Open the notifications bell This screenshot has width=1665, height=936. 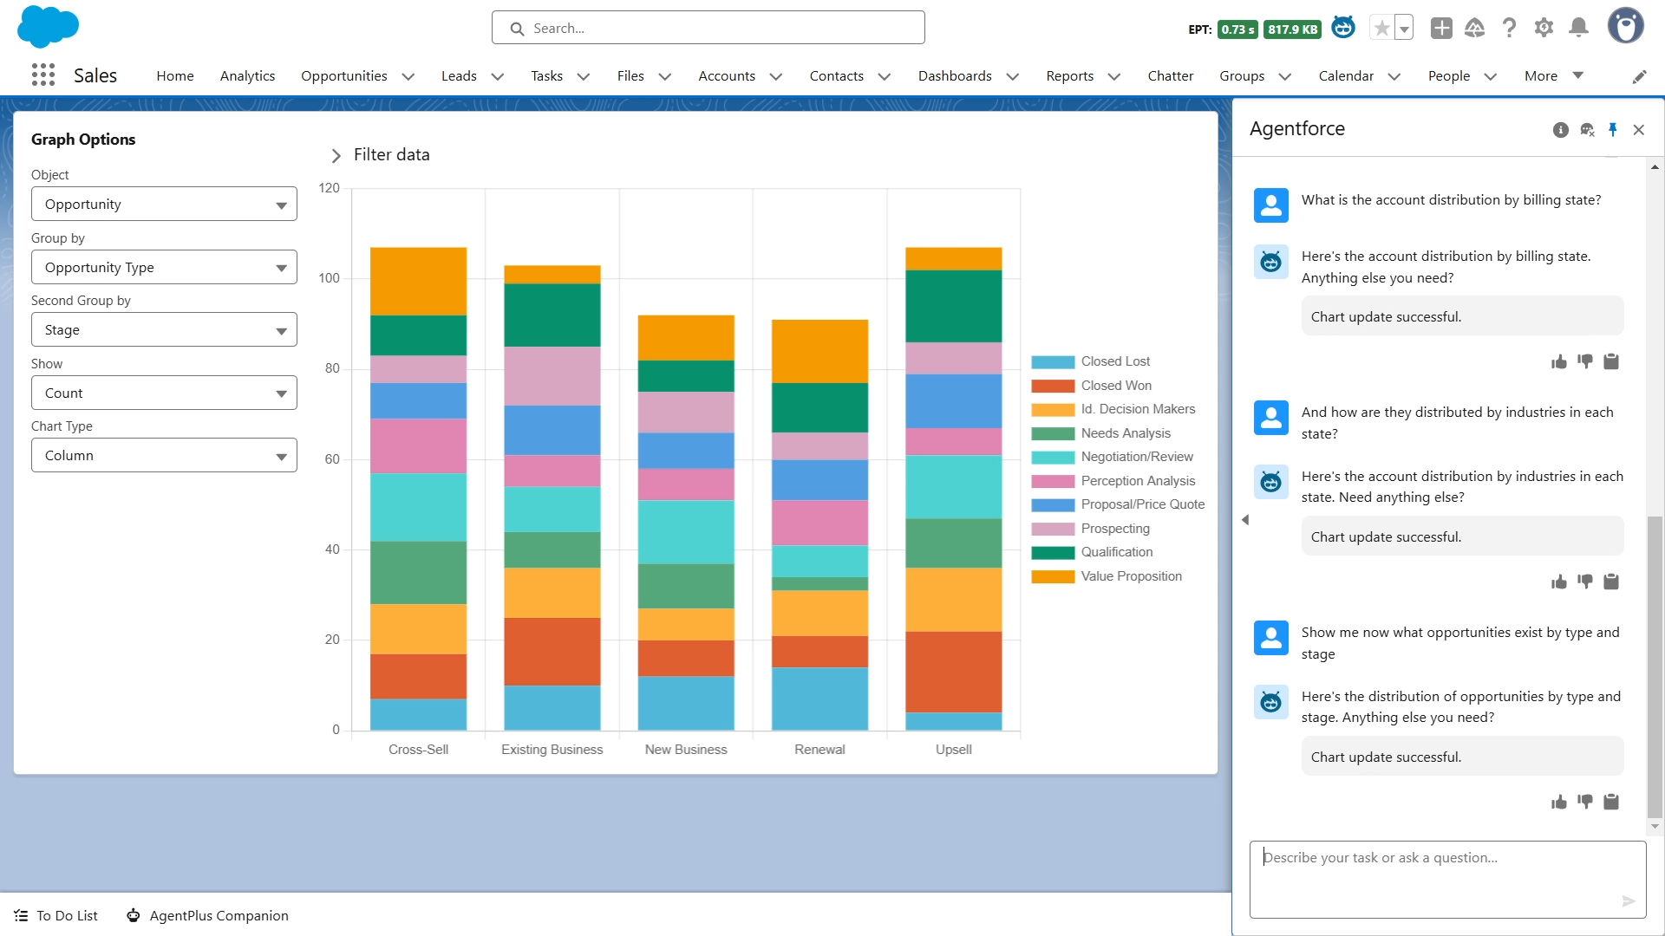1578,28
